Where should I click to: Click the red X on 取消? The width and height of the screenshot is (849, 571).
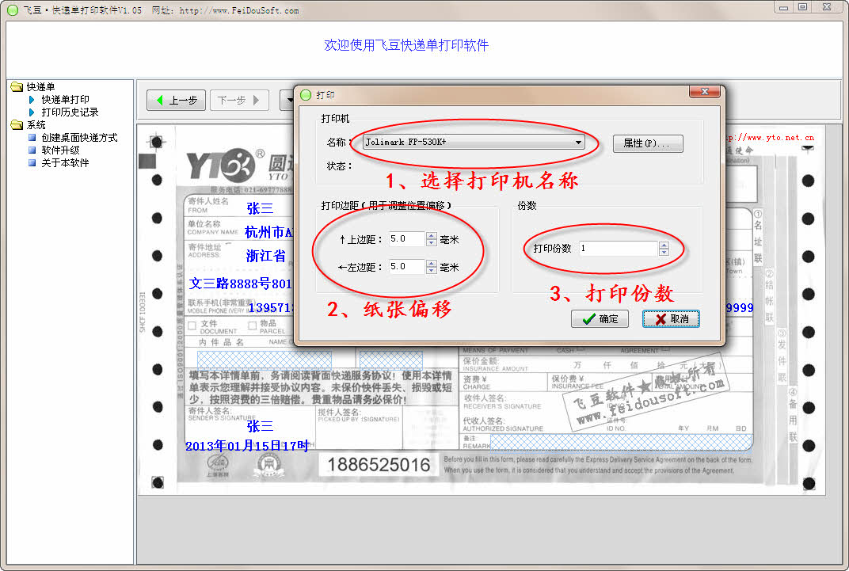click(661, 319)
